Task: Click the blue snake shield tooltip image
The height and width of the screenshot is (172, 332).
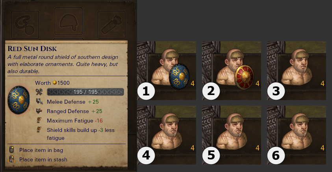Action: pyautogui.click(x=19, y=100)
